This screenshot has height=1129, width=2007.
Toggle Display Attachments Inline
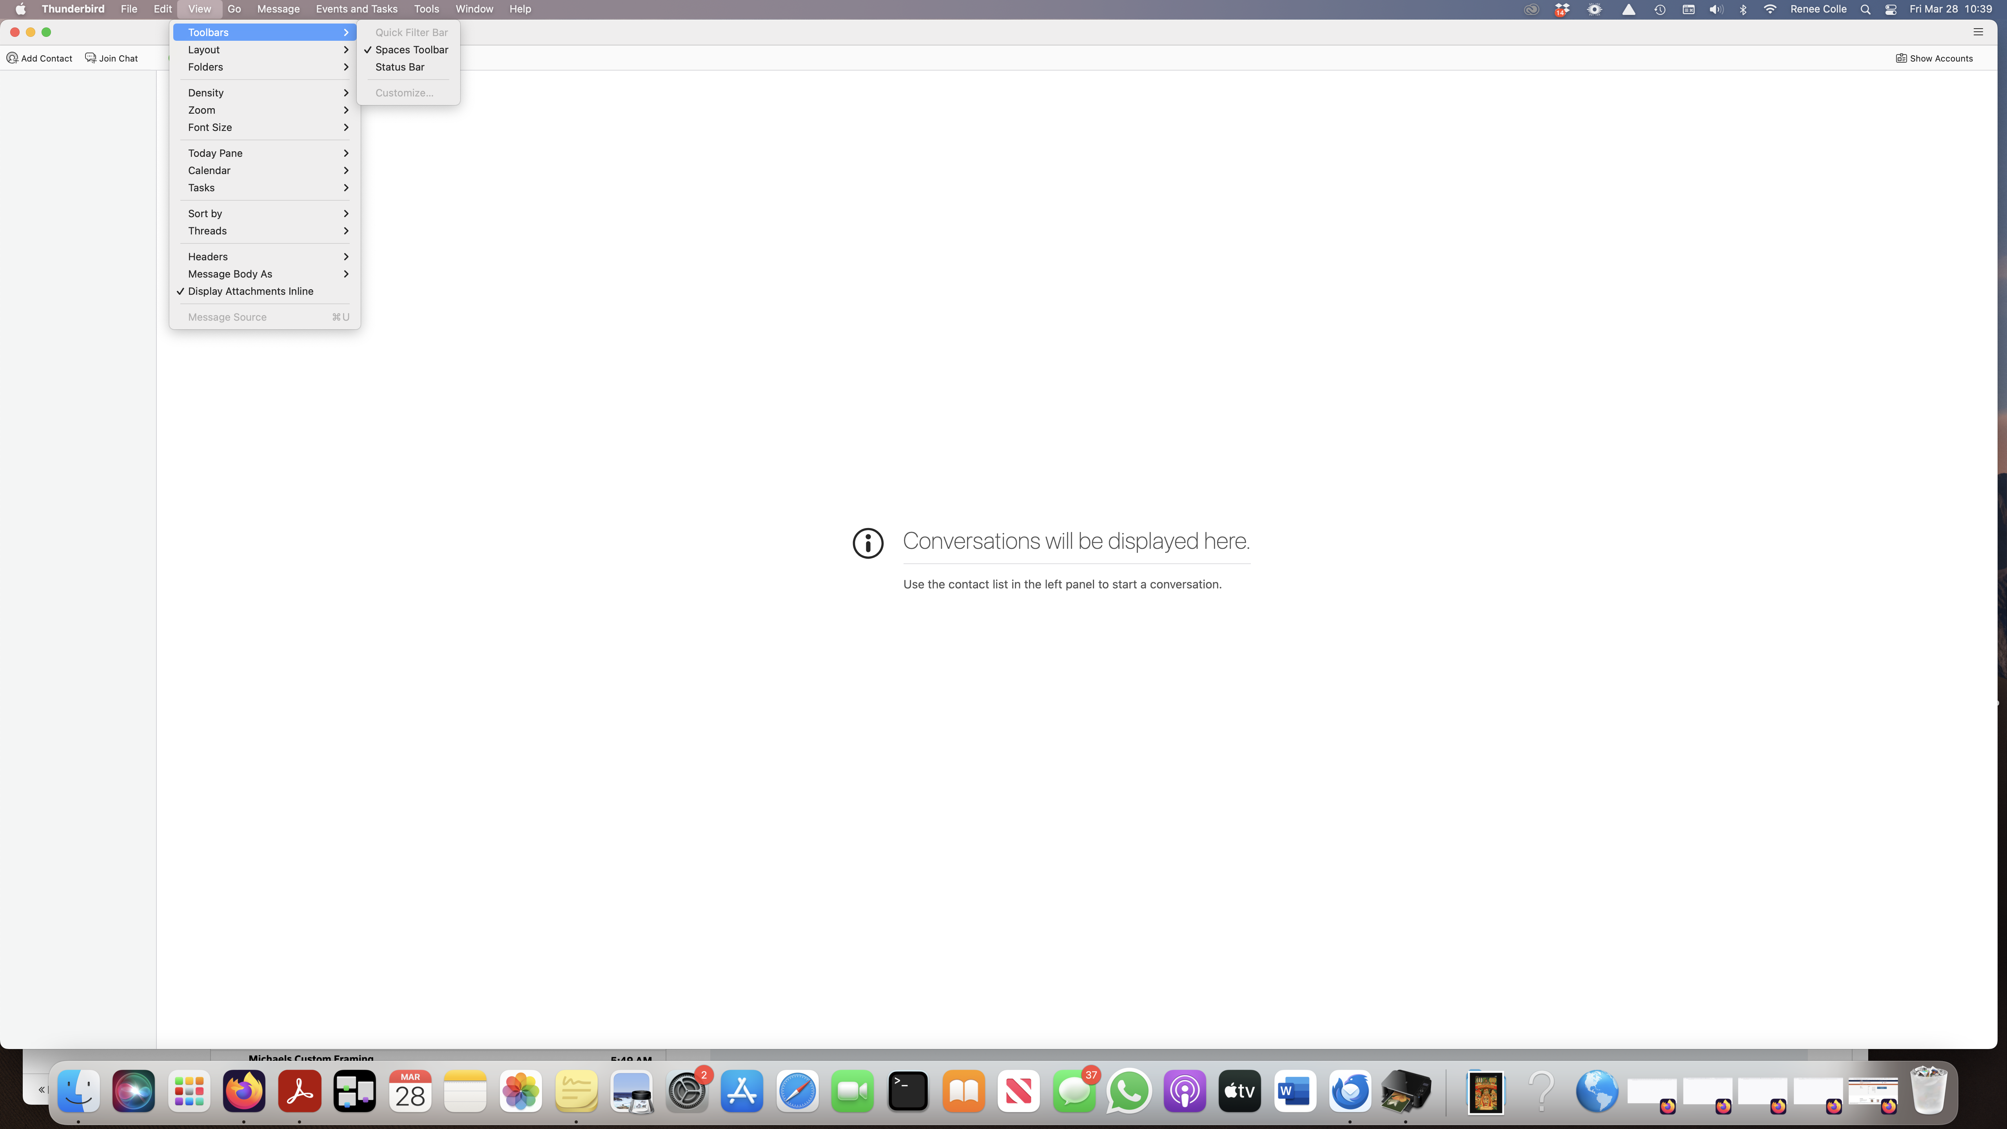250,291
